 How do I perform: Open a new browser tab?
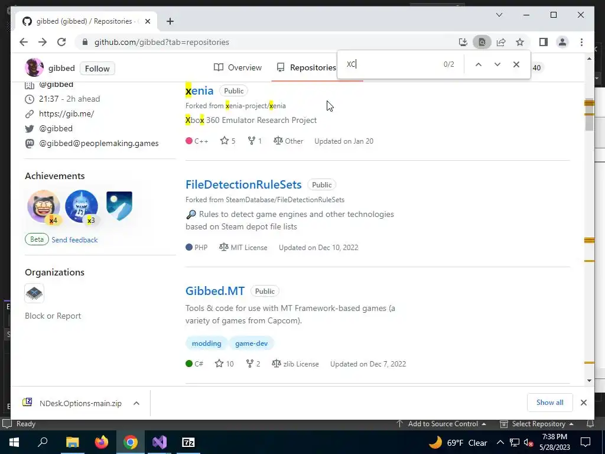170,21
